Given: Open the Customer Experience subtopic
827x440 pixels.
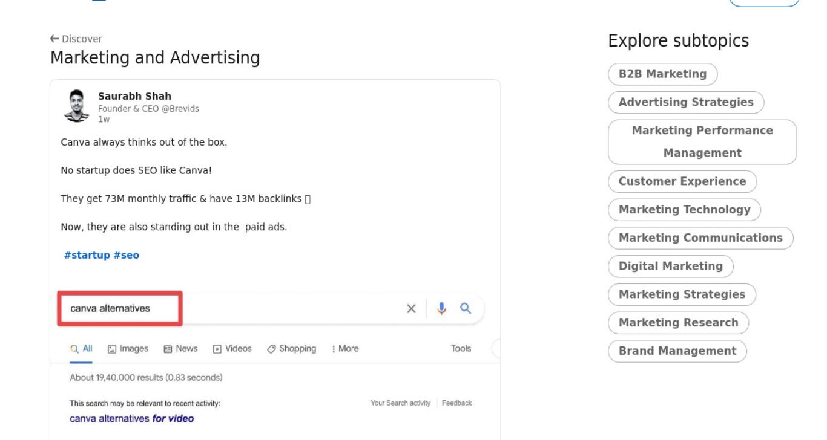Looking at the screenshot, I should tap(682, 181).
